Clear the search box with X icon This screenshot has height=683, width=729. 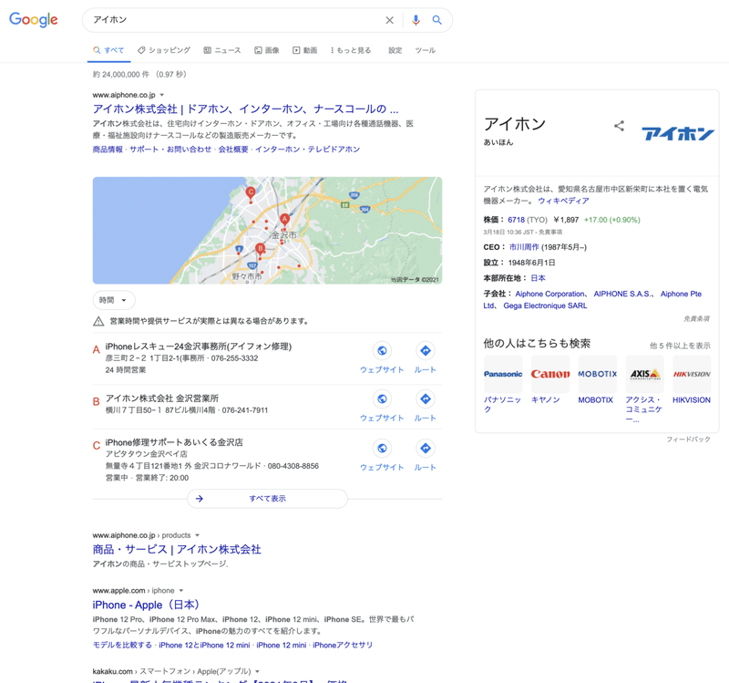(x=390, y=20)
